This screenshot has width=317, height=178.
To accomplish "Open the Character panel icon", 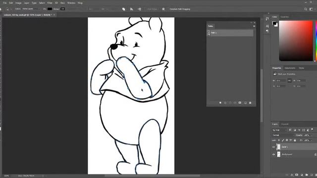I will click(x=267, y=26).
